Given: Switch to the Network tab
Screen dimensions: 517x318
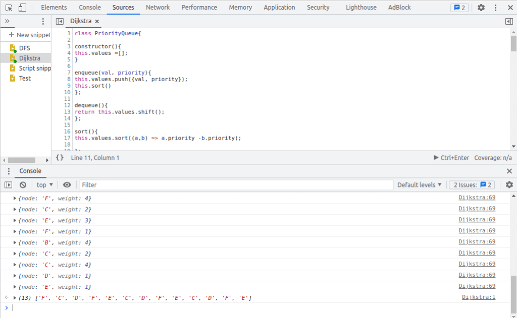Looking at the screenshot, I should click(158, 7).
